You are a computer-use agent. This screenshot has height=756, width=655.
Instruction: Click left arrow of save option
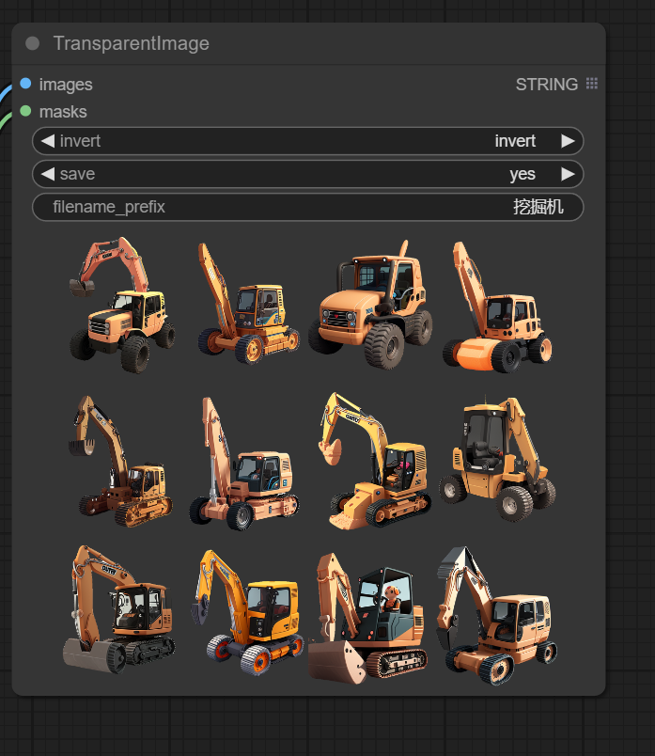[x=48, y=174]
